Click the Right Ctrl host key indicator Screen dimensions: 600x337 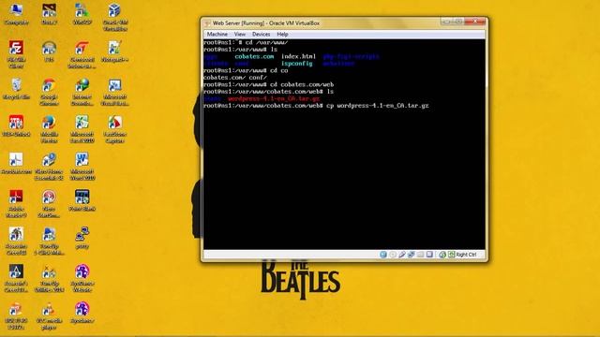click(462, 255)
